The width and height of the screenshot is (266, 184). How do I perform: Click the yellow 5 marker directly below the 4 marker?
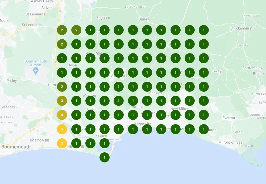62,129
